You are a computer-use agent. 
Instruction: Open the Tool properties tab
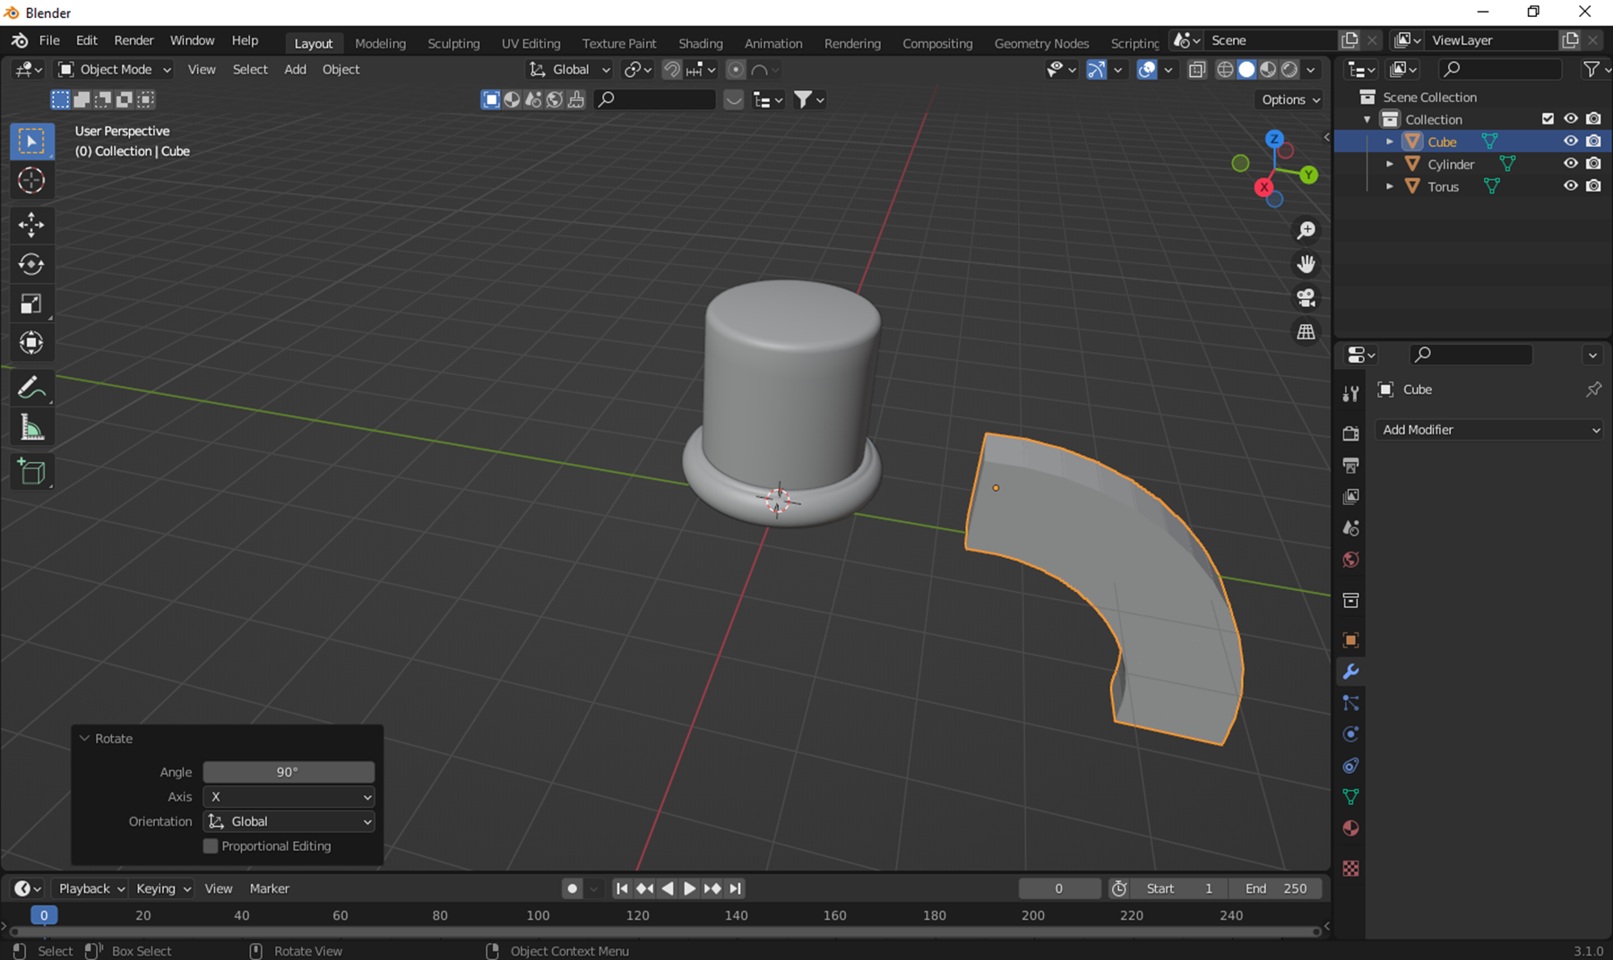[x=1350, y=393]
